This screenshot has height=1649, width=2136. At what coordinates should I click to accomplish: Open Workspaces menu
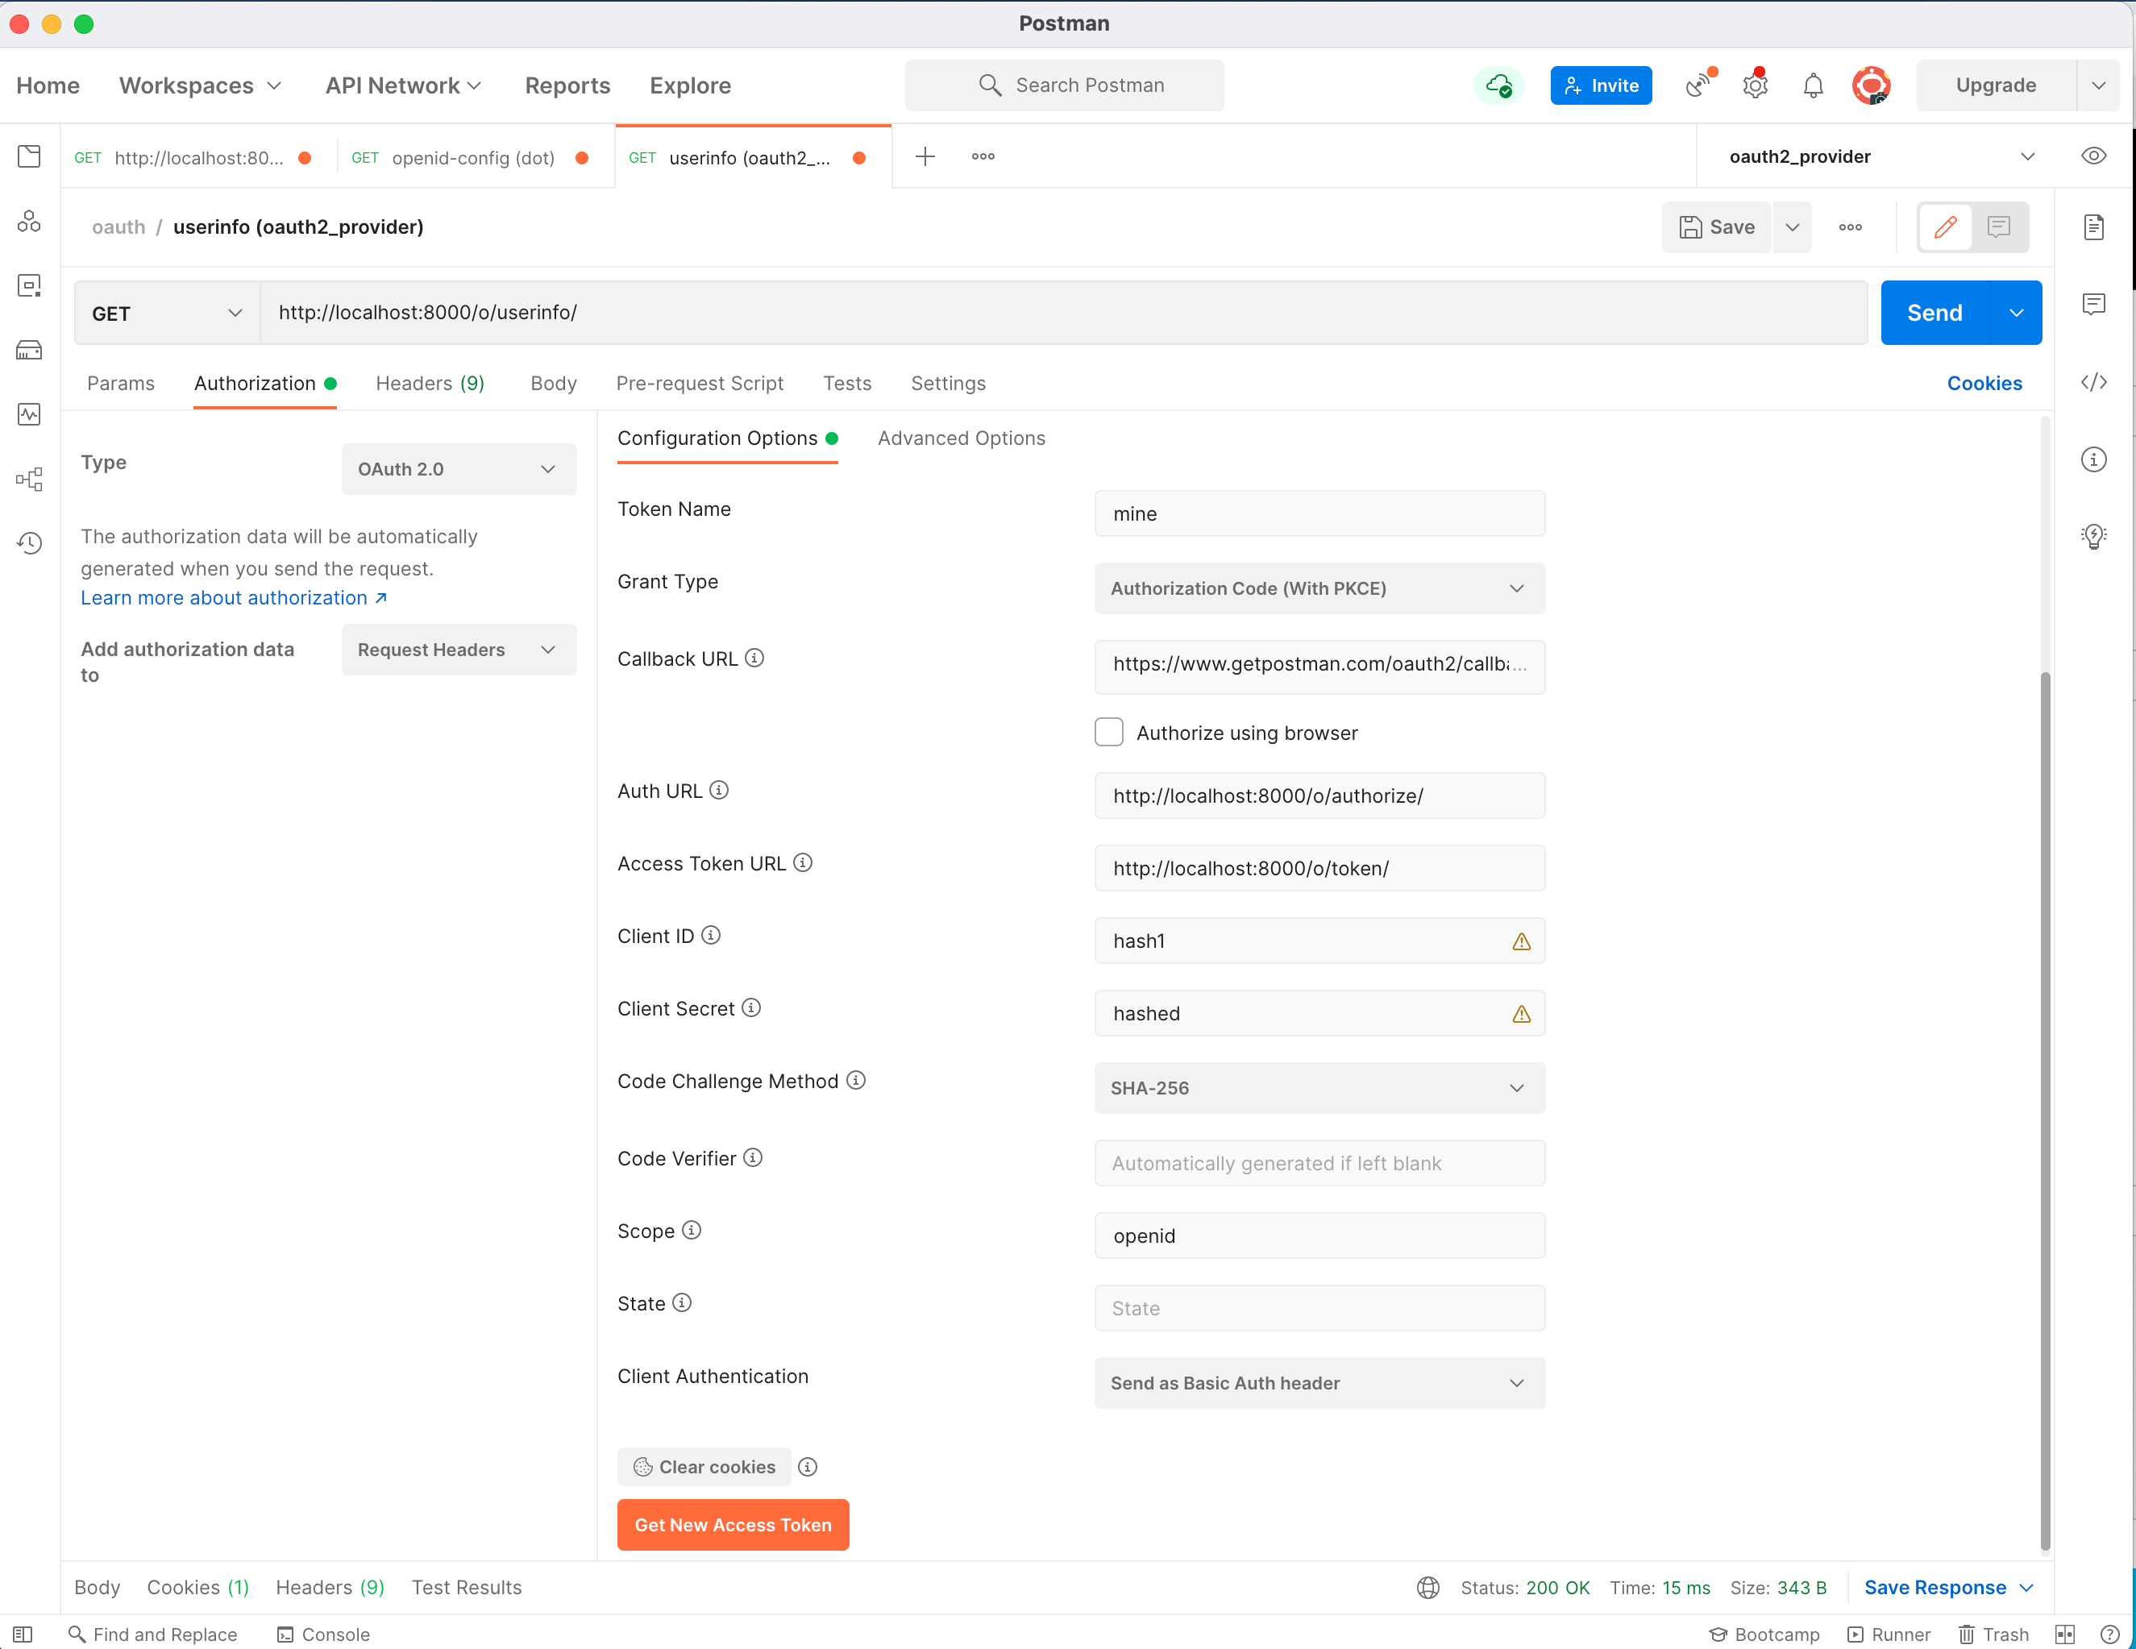pos(200,86)
